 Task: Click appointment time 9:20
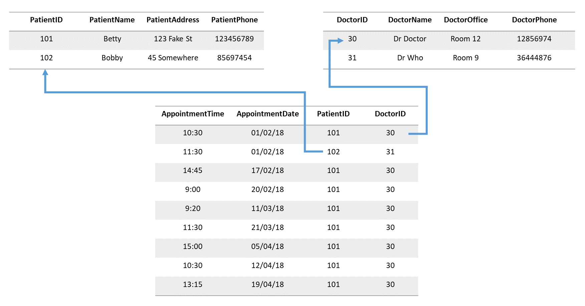tap(193, 209)
